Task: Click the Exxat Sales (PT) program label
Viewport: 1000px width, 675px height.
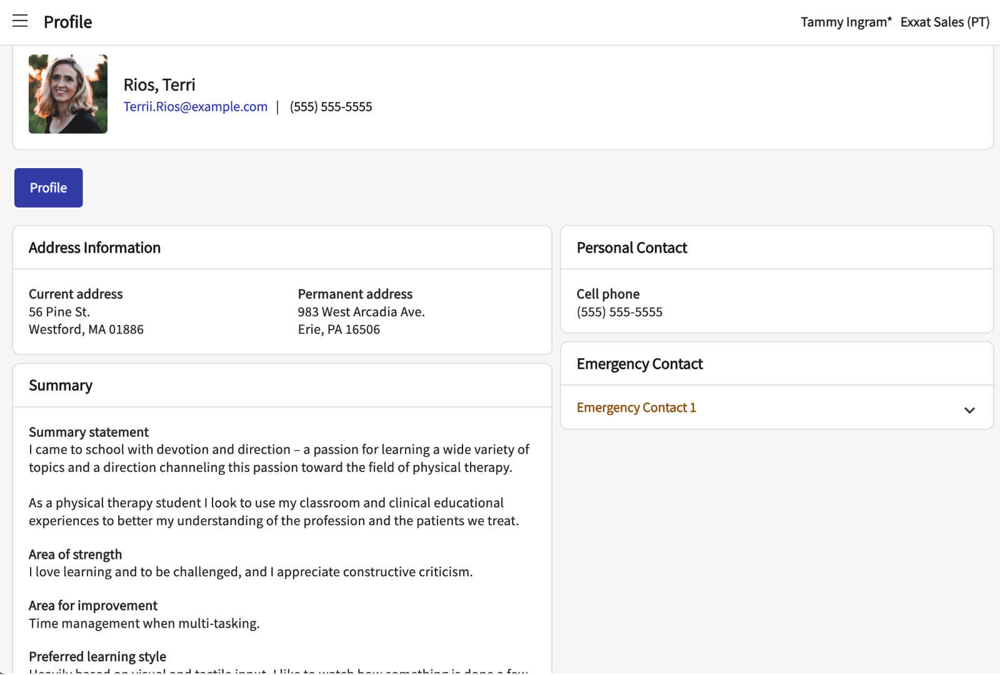Action: [944, 22]
